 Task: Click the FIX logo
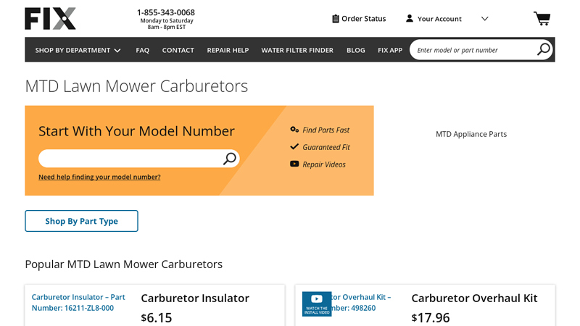(50, 19)
